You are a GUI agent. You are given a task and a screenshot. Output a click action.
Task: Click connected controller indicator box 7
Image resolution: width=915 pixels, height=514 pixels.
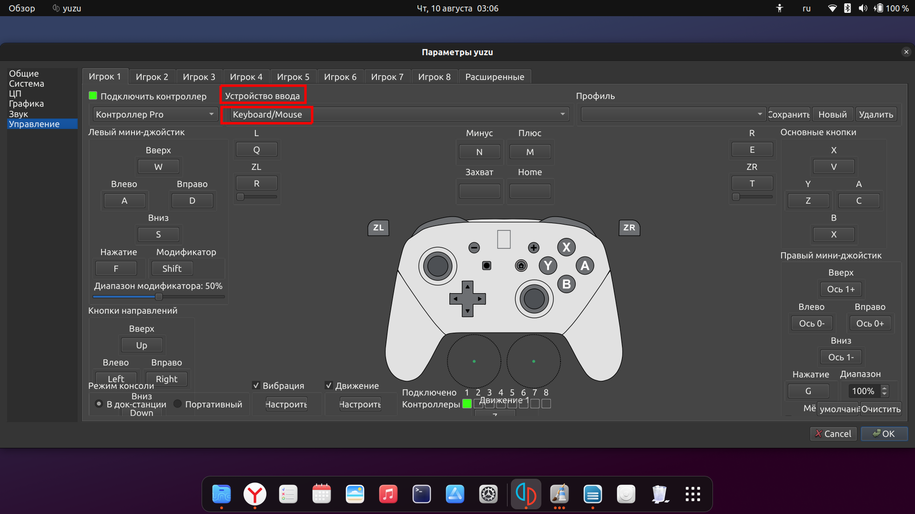pyautogui.click(x=535, y=404)
